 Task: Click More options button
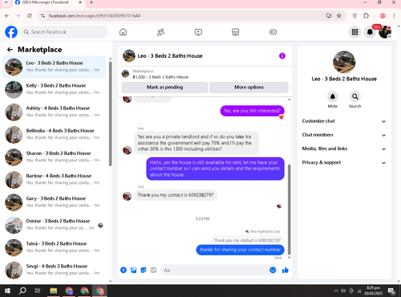[249, 87]
